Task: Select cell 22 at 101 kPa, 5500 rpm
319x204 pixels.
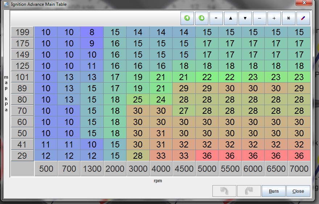Action: click(x=230, y=77)
